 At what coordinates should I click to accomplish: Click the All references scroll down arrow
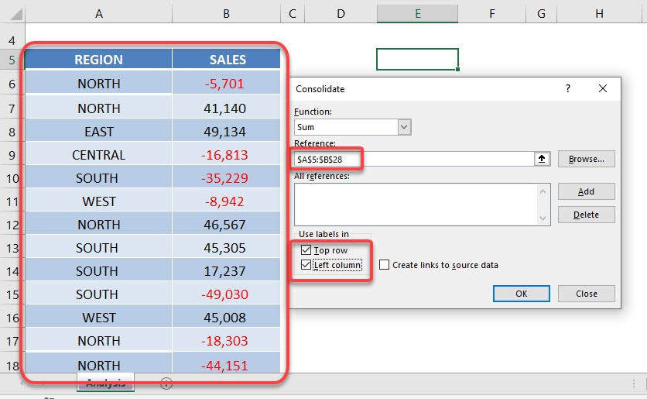[x=543, y=218]
